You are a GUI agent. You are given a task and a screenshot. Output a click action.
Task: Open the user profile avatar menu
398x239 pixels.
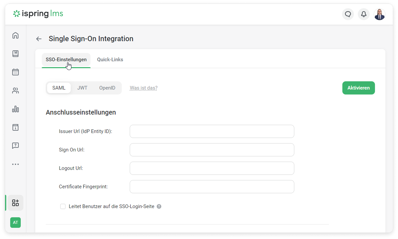[380, 14]
